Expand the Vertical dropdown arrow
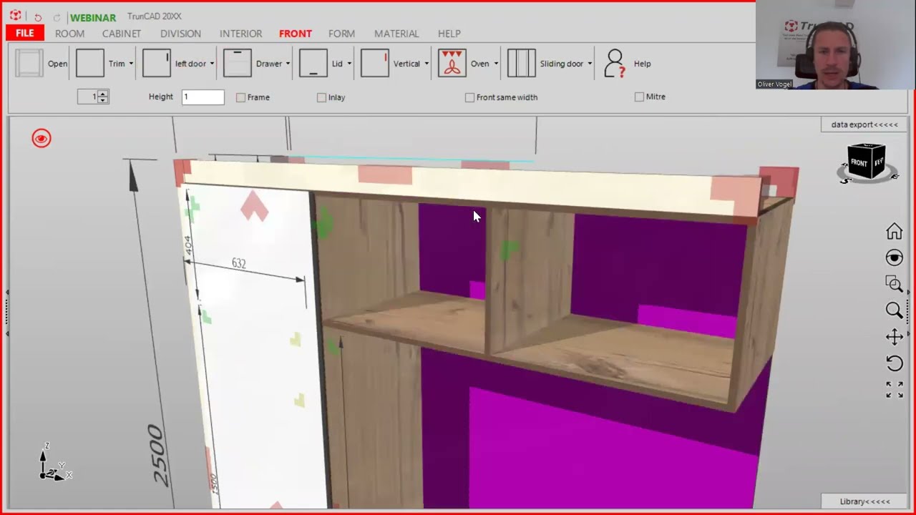 click(427, 64)
